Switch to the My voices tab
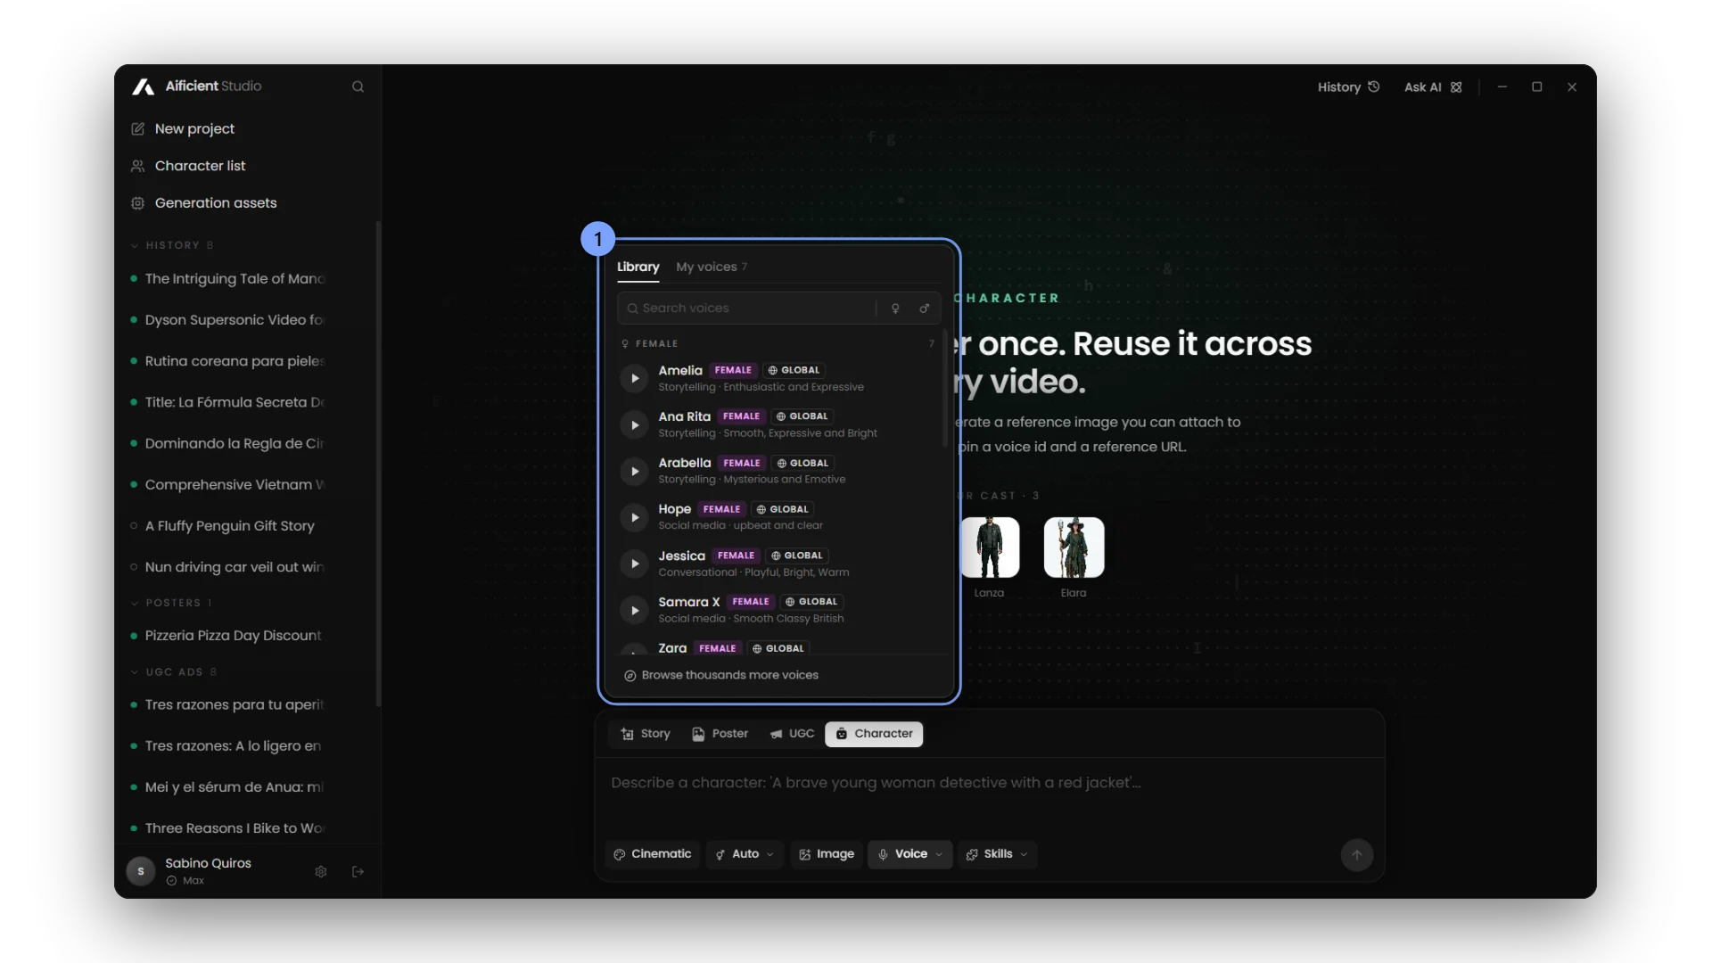The image size is (1712, 963). pyautogui.click(x=712, y=267)
